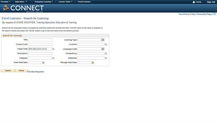Viewport: 217px width, 122px height.
Task: Open the Class Code lookup magnifier
Action: 53,49
